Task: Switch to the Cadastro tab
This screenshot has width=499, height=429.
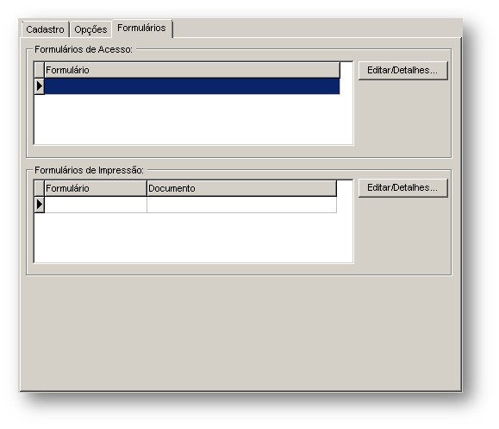Action: click(x=45, y=29)
